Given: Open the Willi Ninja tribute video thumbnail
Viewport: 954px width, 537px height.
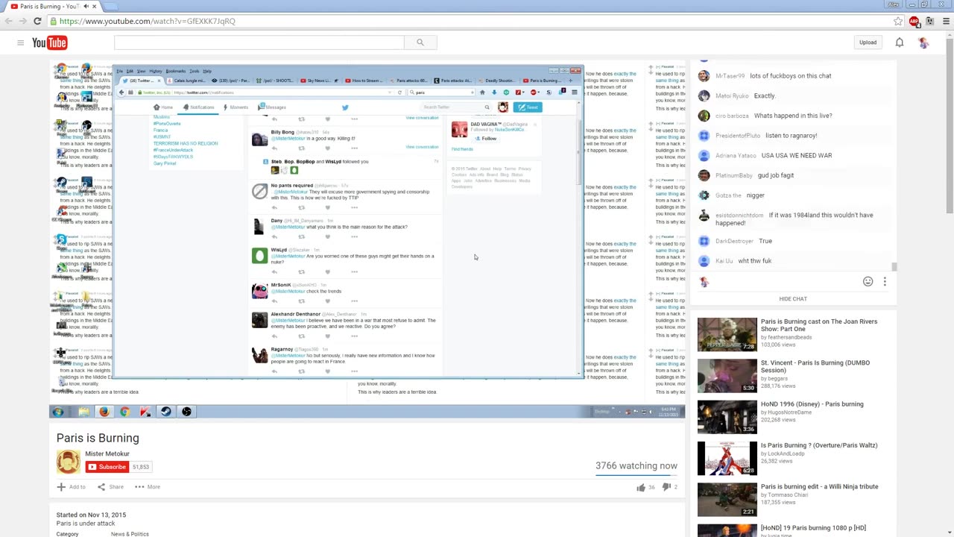Looking at the screenshot, I should [x=727, y=500].
